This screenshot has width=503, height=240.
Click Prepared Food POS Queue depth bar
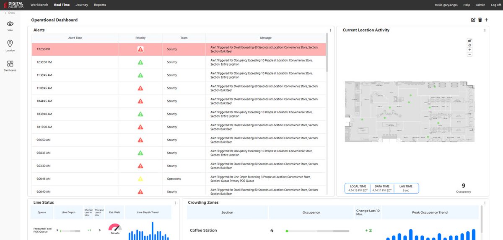(x=70, y=231)
